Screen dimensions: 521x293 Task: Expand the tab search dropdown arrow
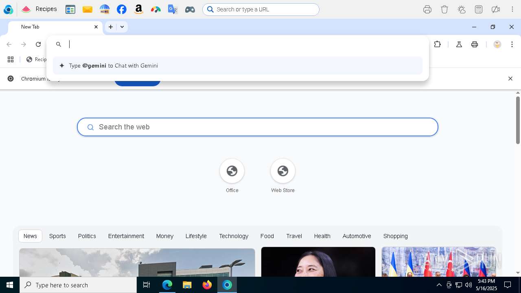pyautogui.click(x=122, y=27)
